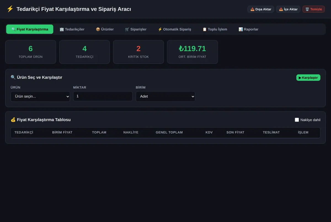The image size is (331, 222).
Task: Open the Raporlar tab
Action: [249, 29]
